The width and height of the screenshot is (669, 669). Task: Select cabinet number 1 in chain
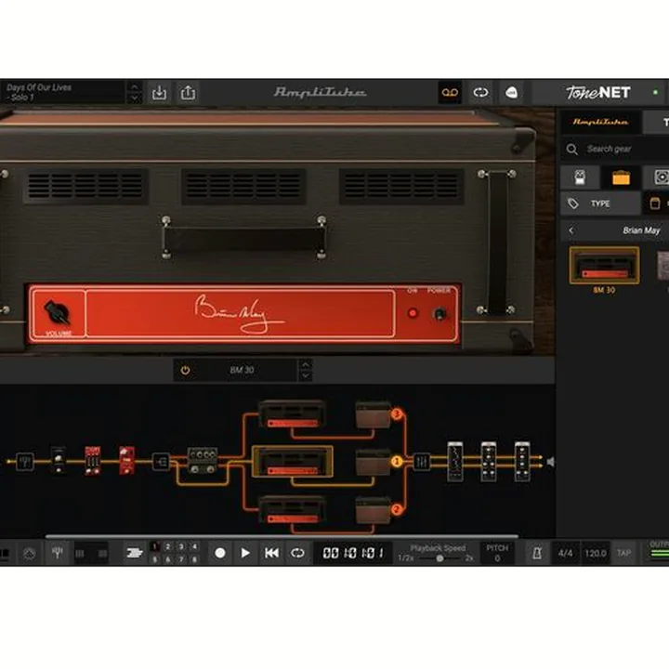[374, 462]
